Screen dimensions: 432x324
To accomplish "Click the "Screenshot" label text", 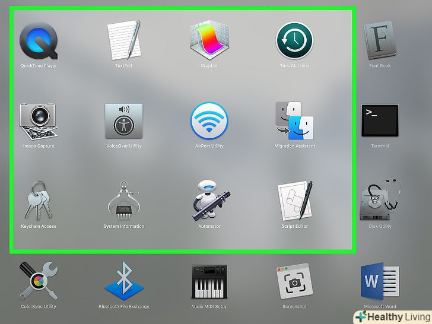I will (x=294, y=306).
